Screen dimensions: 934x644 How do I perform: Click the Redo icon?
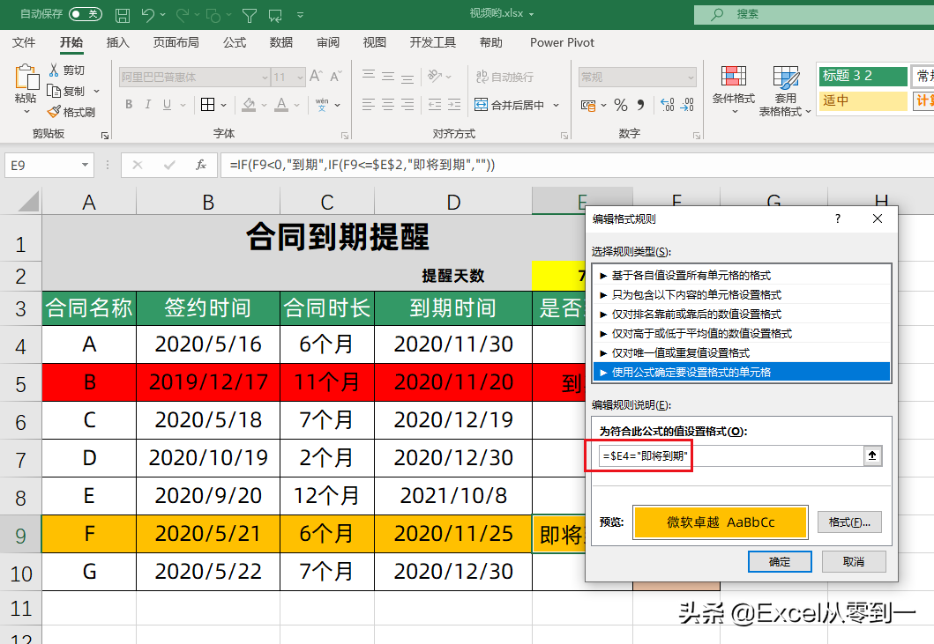[183, 15]
